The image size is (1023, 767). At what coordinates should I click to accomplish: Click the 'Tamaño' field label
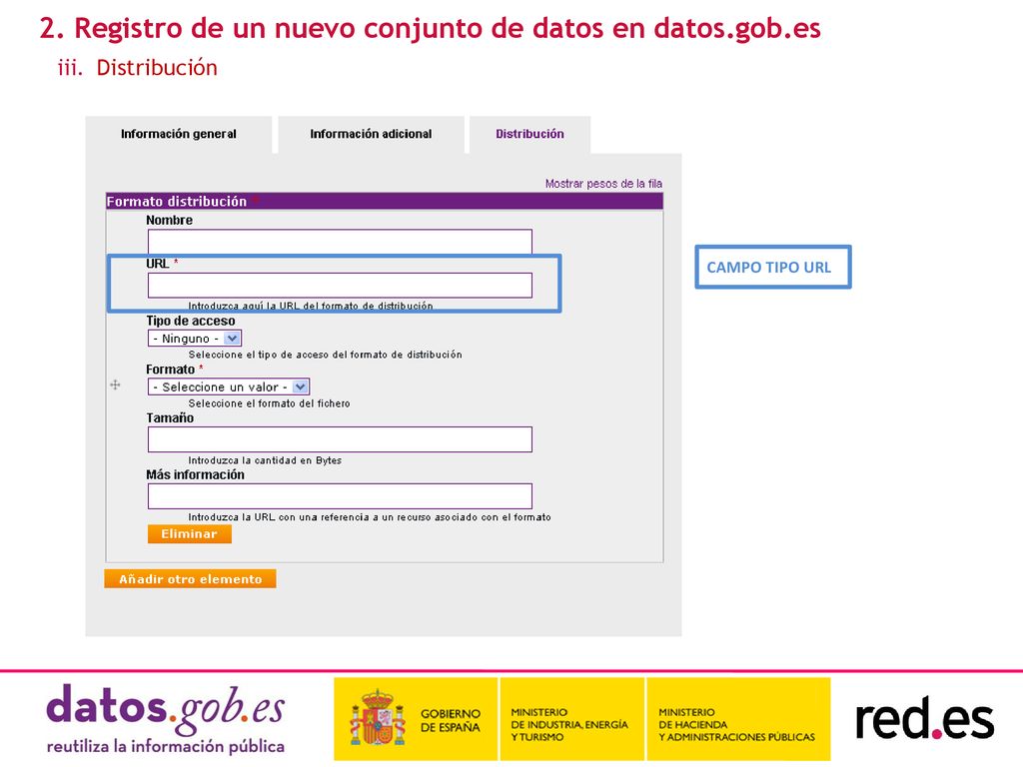coord(170,418)
